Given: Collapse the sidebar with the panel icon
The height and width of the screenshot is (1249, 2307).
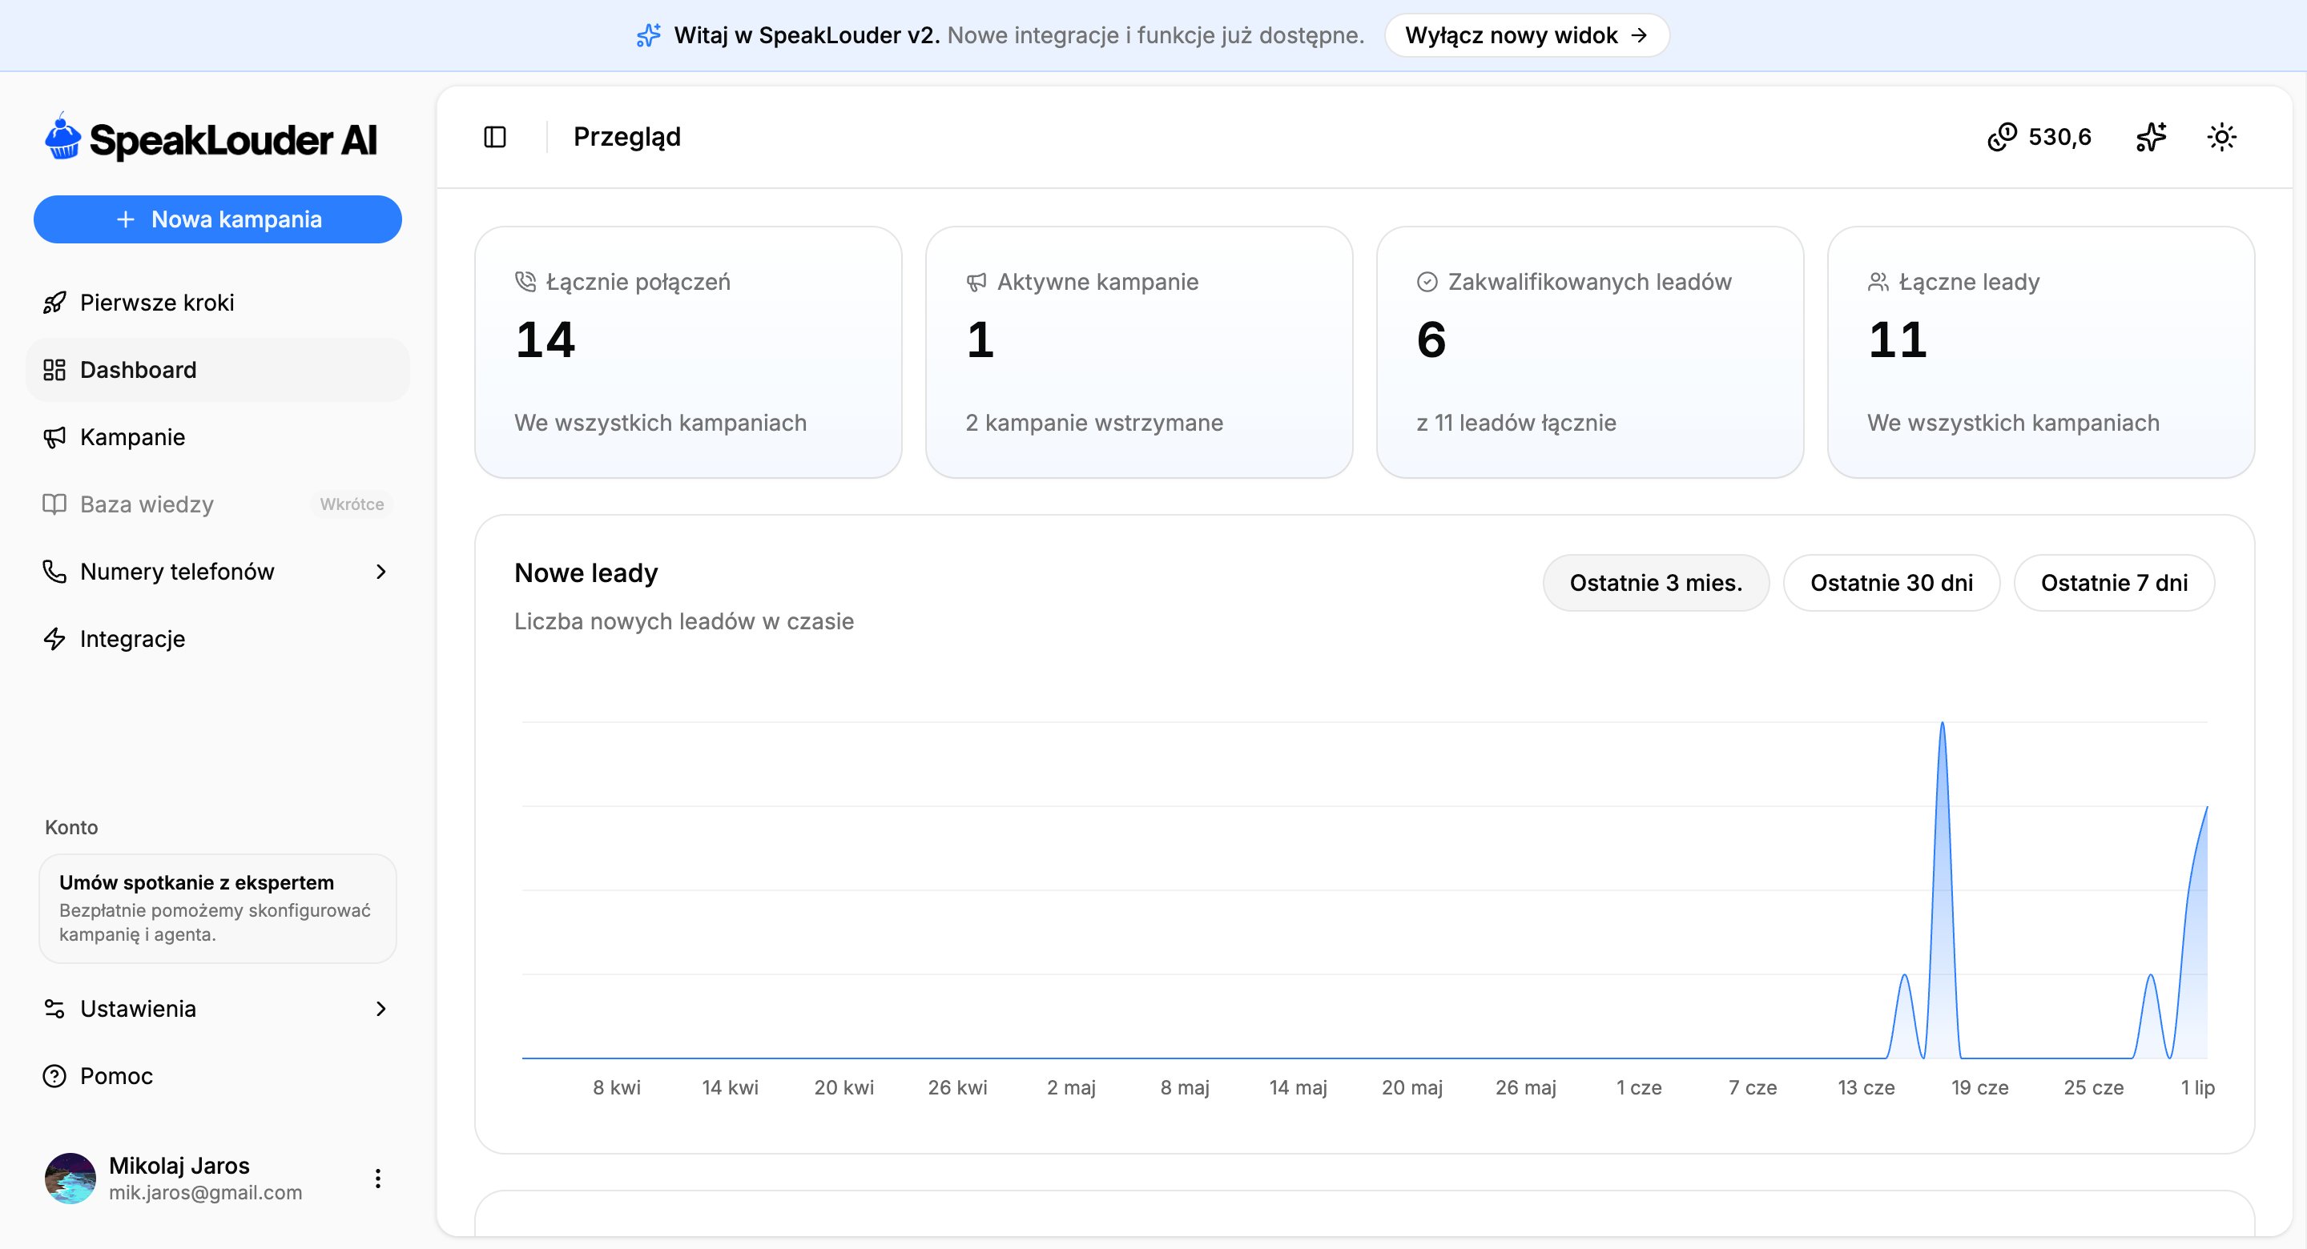Looking at the screenshot, I should coord(494,137).
